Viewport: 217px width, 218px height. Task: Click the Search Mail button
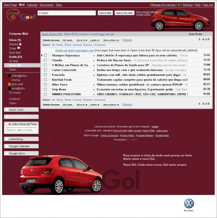click(105, 13)
